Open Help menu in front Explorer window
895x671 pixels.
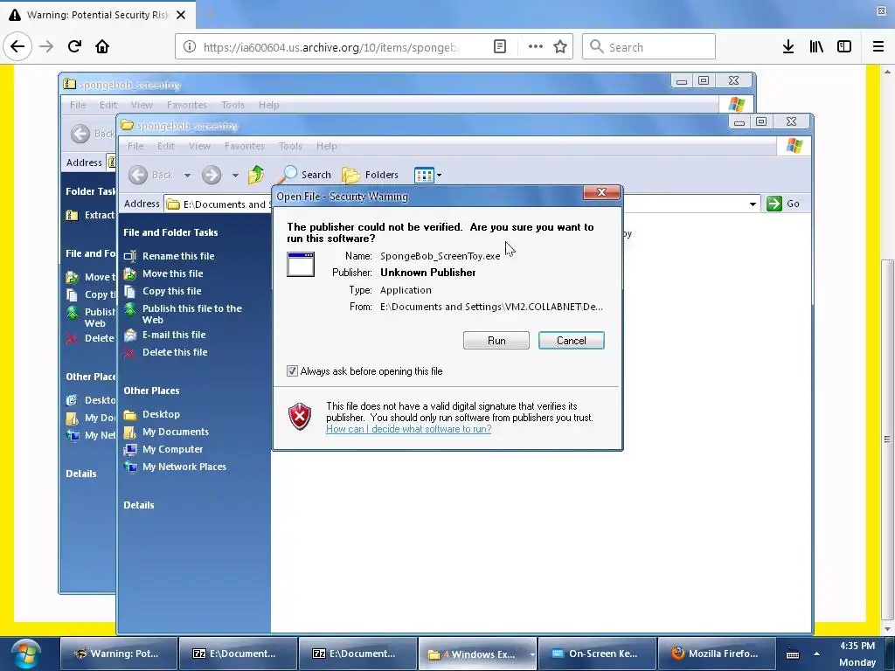(327, 146)
